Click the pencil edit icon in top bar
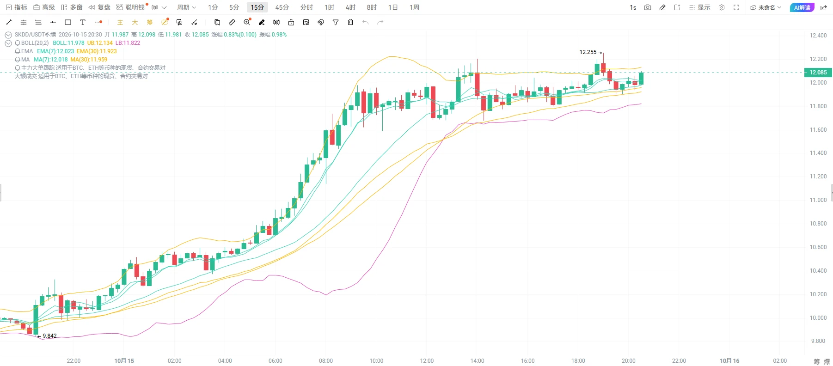 click(662, 7)
